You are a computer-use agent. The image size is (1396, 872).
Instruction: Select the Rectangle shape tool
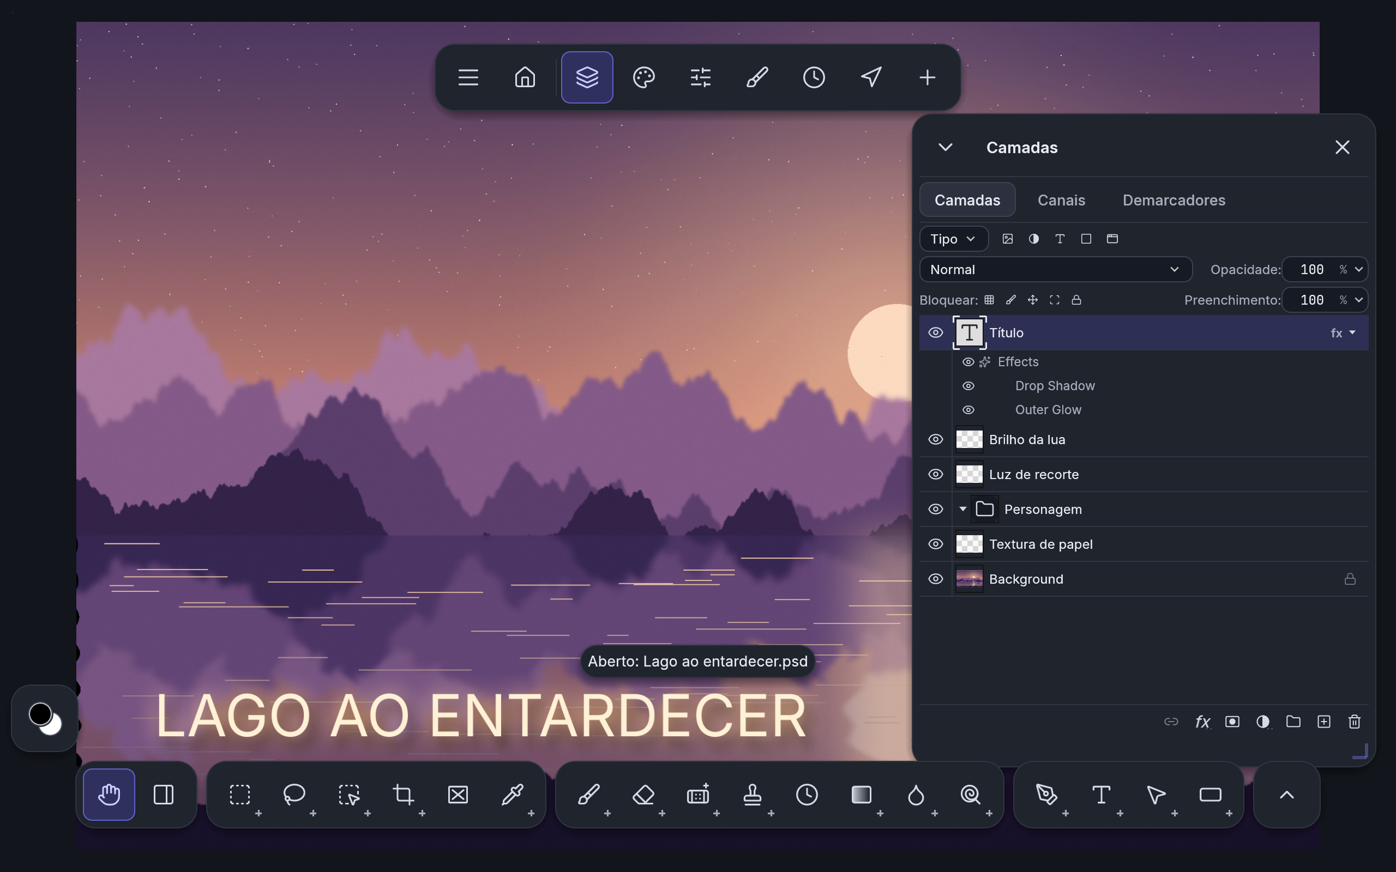pyautogui.click(x=1210, y=795)
